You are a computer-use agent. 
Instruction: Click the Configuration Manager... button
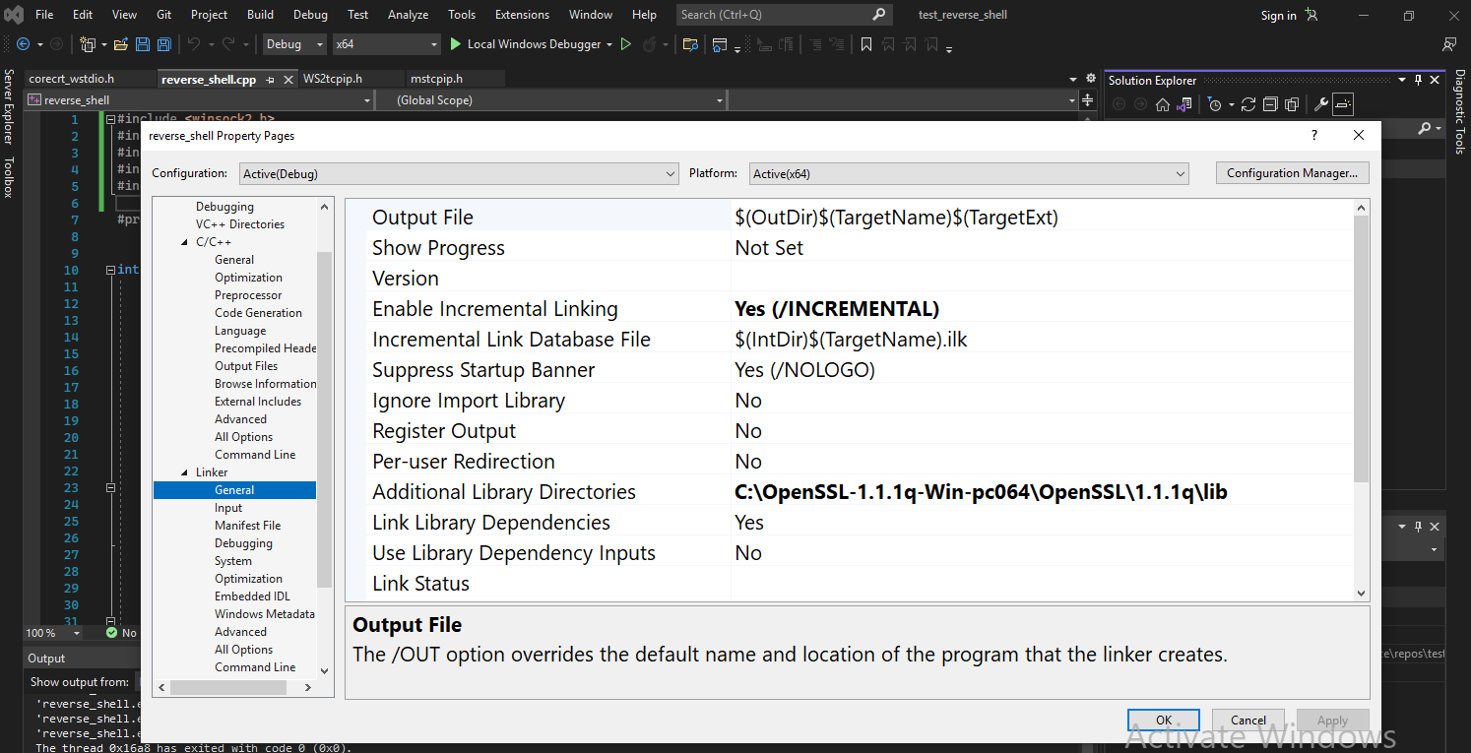click(x=1292, y=173)
